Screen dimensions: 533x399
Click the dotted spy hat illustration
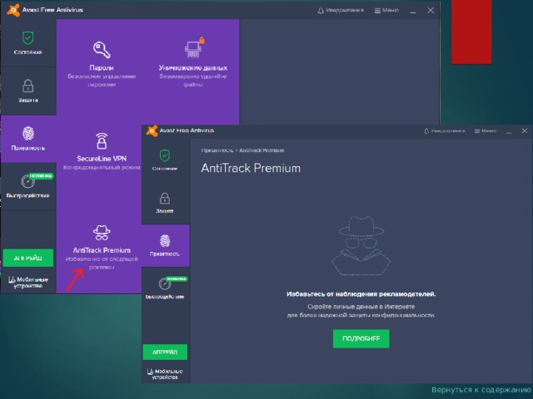(x=361, y=245)
